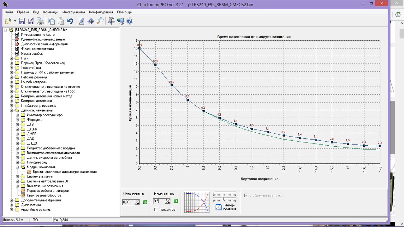Viewport: 404px width, 227px height.
Task: Click the globe and monitor network icon
Action: click(120, 21)
